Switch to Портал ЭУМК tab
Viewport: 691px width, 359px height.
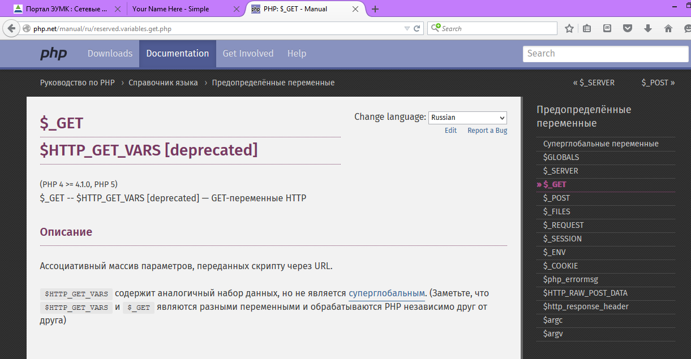(x=66, y=9)
